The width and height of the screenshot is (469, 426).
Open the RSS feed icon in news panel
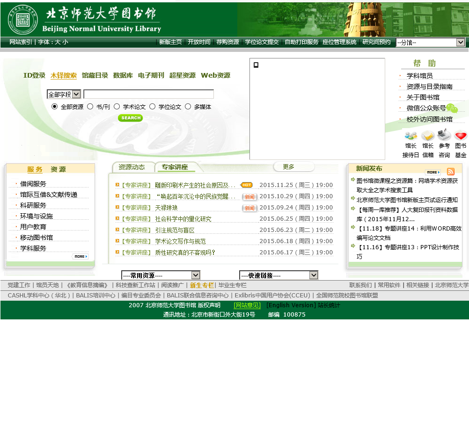point(451,172)
